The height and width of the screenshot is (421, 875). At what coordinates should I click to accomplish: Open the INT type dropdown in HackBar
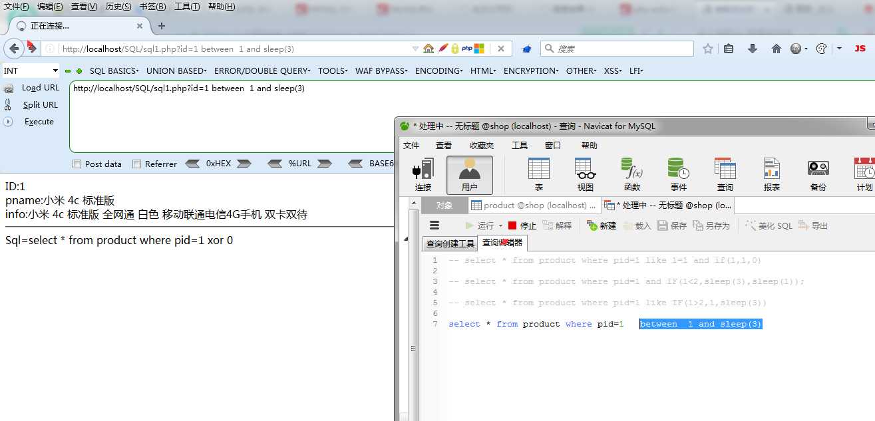click(x=31, y=70)
